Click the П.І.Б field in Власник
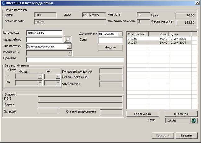Screen dimensions: 201x143 pyautogui.click(x=80, y=99)
